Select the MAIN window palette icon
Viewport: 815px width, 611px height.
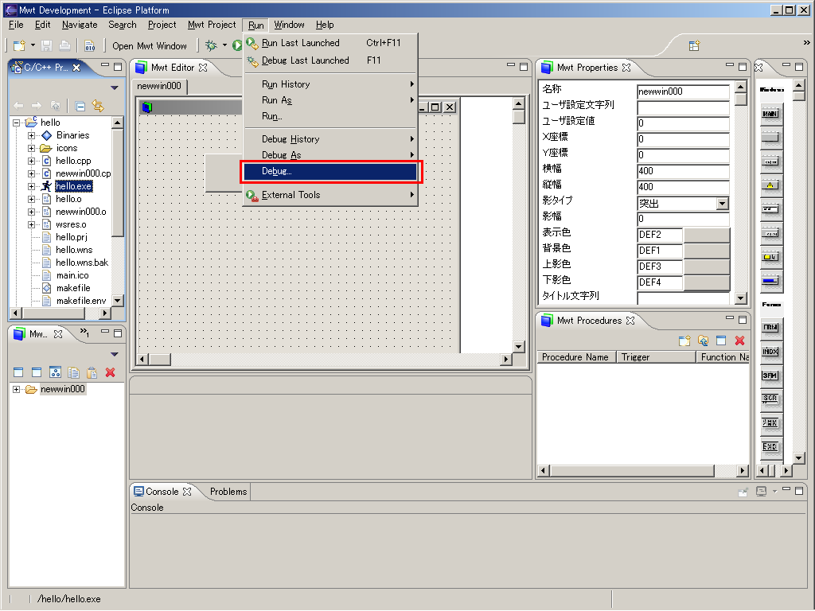[x=770, y=113]
